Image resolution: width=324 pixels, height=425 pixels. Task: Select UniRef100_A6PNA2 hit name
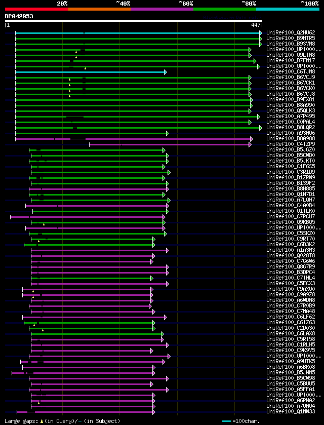coord(291,401)
